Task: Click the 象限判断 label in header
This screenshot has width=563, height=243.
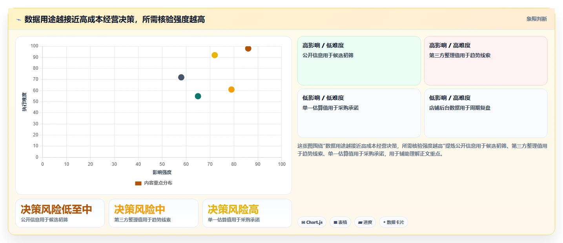Action: [536, 19]
